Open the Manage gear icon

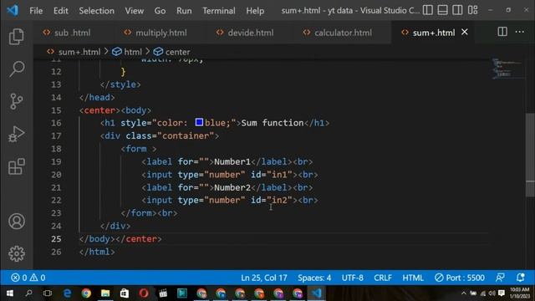17,253
